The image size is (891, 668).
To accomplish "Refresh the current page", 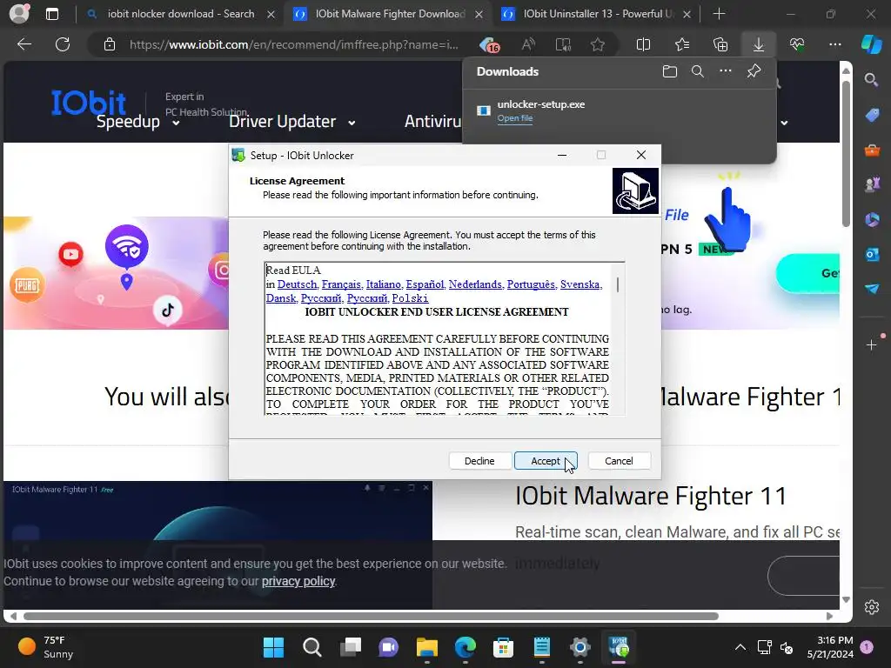I will [63, 44].
